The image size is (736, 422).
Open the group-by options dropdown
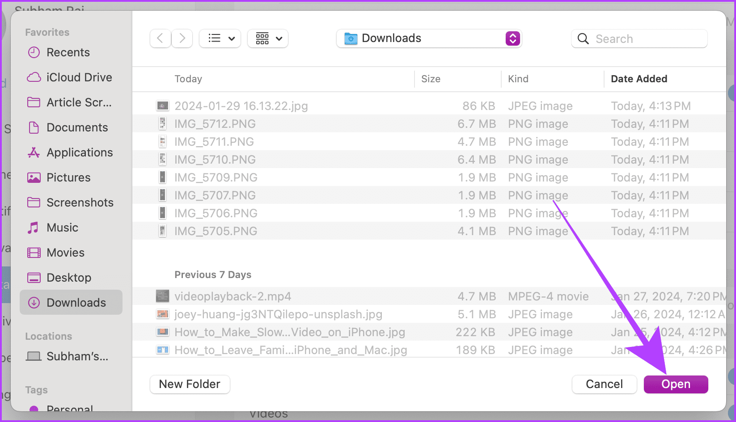(267, 38)
